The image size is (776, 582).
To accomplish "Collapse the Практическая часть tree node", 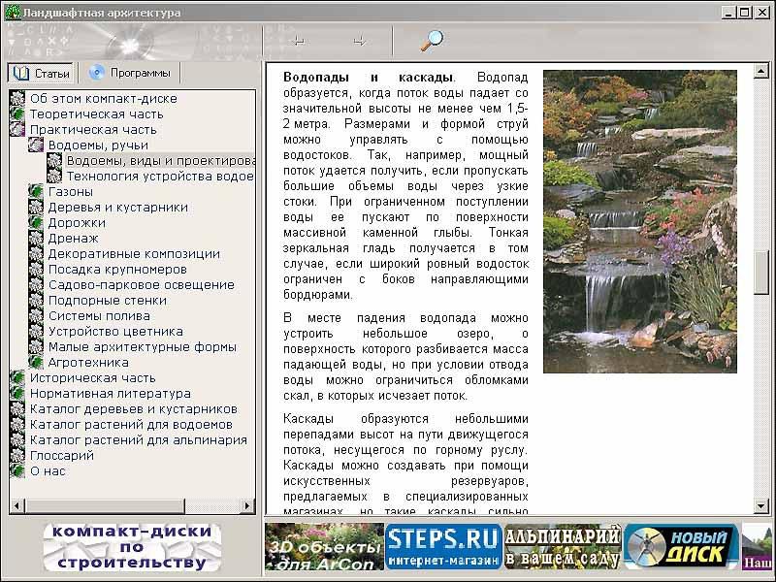I will [x=17, y=130].
